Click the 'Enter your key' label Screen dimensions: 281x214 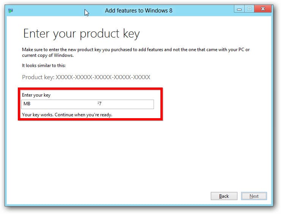point(36,95)
